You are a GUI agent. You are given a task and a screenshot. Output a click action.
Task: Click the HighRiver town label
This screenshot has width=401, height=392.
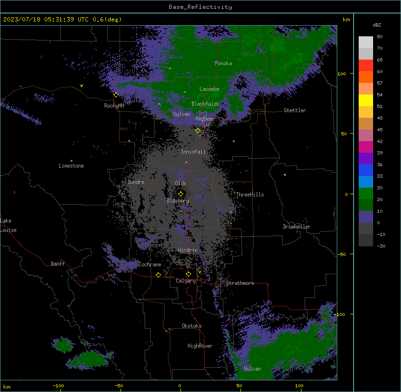tap(200, 346)
